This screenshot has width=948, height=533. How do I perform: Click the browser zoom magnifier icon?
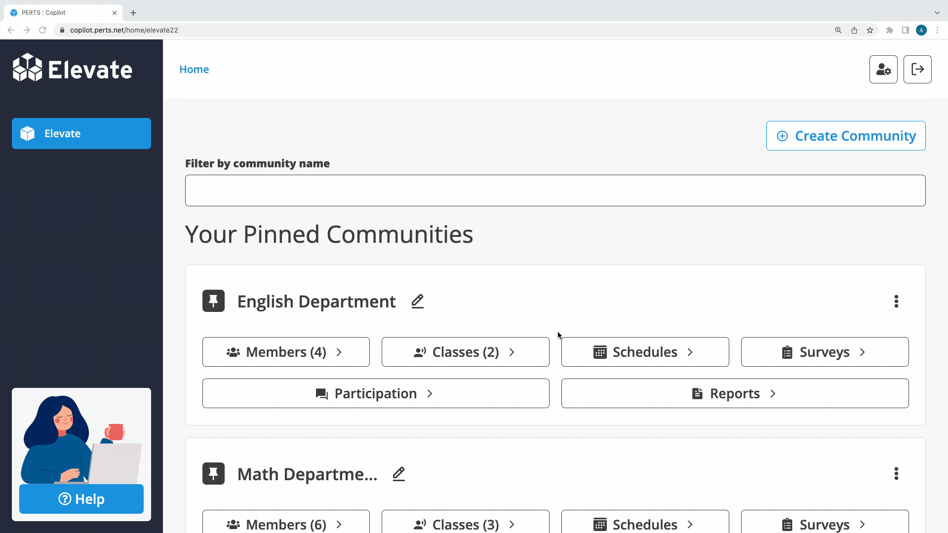point(838,30)
